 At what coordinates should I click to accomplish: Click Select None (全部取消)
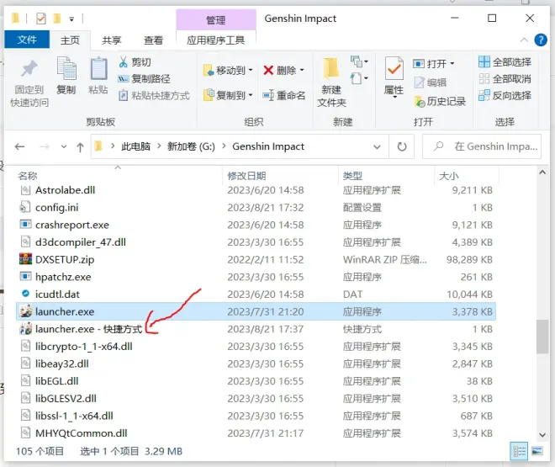click(505, 78)
